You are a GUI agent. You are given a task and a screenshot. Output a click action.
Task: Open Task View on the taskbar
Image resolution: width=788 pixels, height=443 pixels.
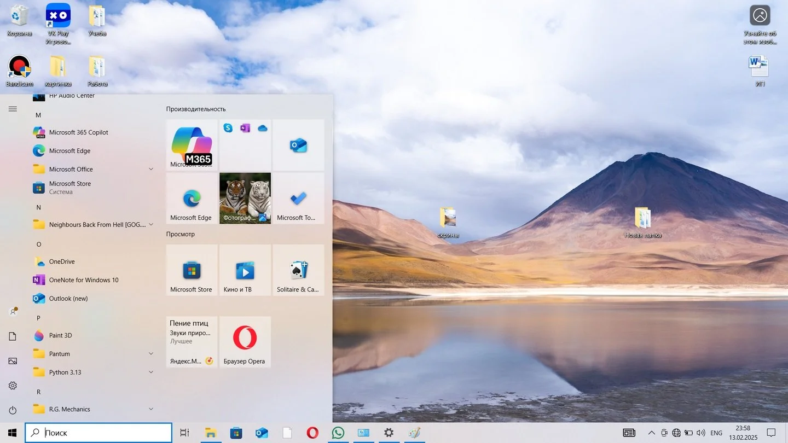click(185, 433)
